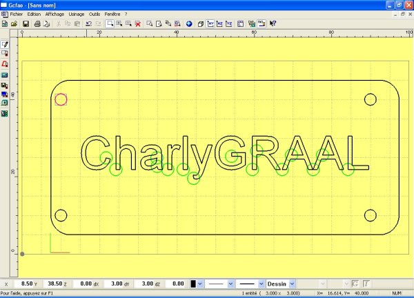Click the blue sphere icon

[x=189, y=24]
